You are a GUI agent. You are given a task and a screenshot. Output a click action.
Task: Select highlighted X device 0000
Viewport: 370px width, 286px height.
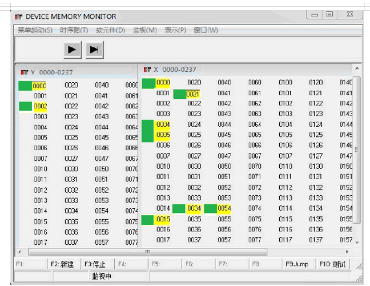163,83
